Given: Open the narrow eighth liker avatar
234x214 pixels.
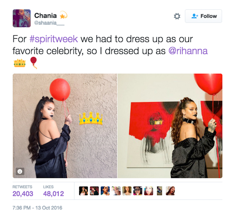Looking at the screenshot, I should tap(159, 191).
